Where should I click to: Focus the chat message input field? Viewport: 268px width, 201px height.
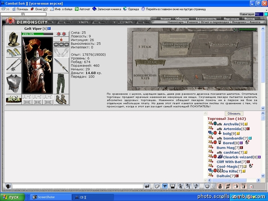point(78,186)
